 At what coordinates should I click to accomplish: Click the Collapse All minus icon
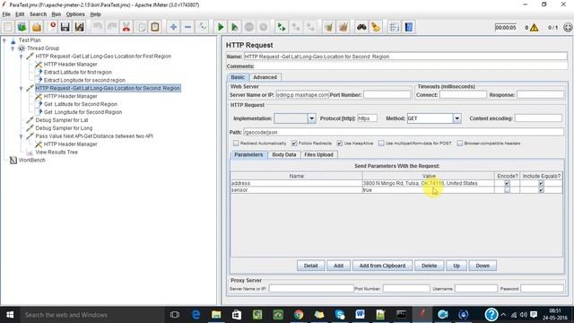click(187, 27)
